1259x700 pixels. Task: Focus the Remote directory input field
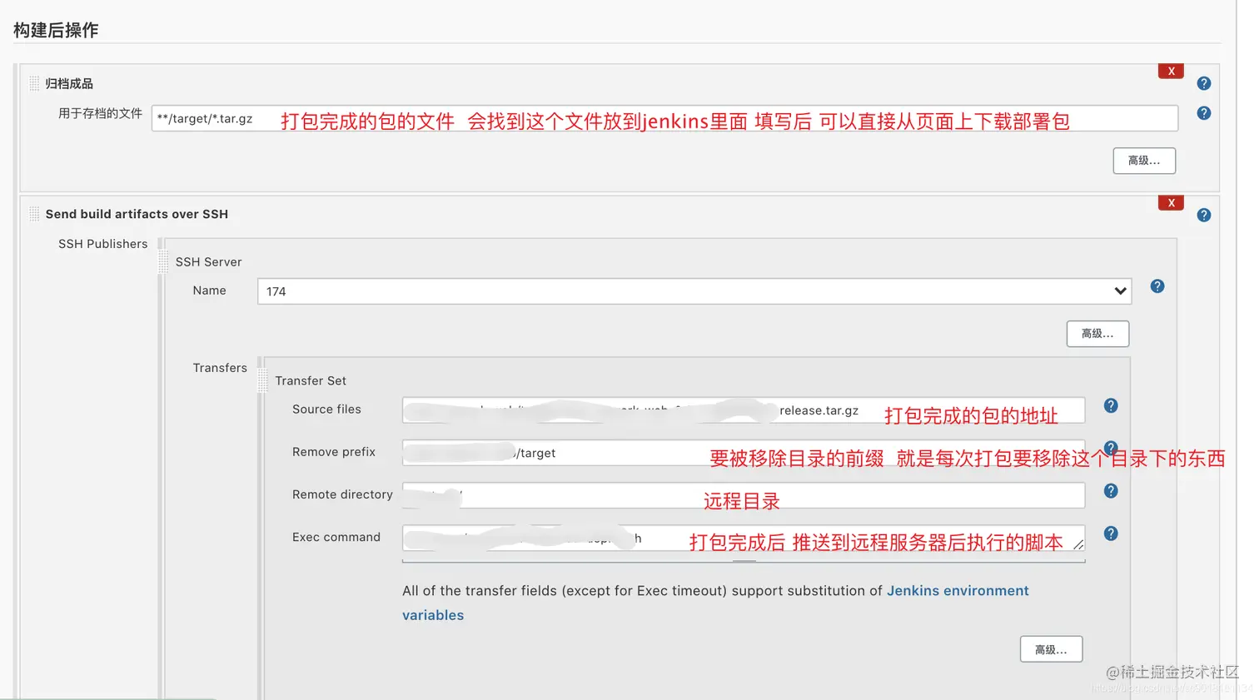[x=744, y=495]
